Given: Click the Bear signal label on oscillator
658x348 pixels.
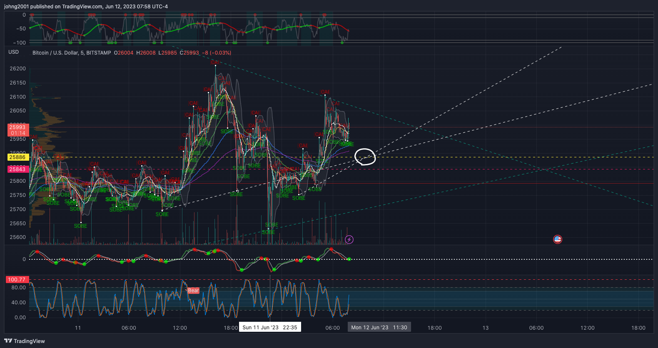Looking at the screenshot, I should pos(193,291).
